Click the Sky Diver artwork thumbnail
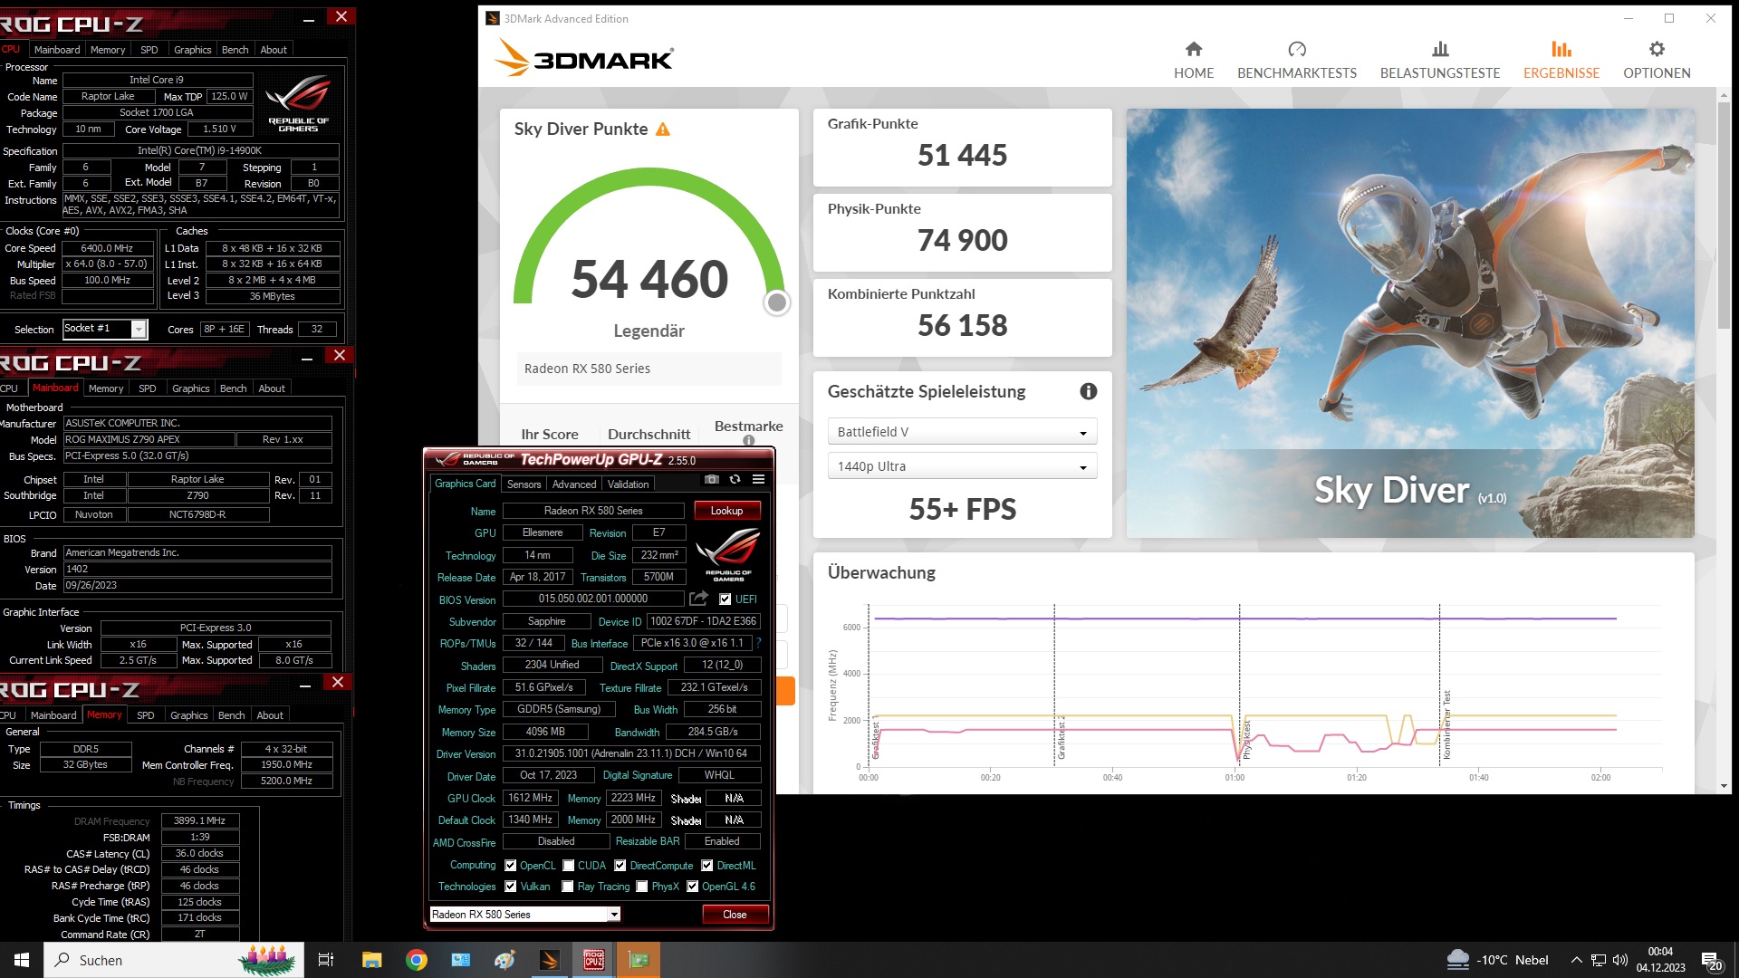This screenshot has width=1739, height=978. click(1410, 323)
